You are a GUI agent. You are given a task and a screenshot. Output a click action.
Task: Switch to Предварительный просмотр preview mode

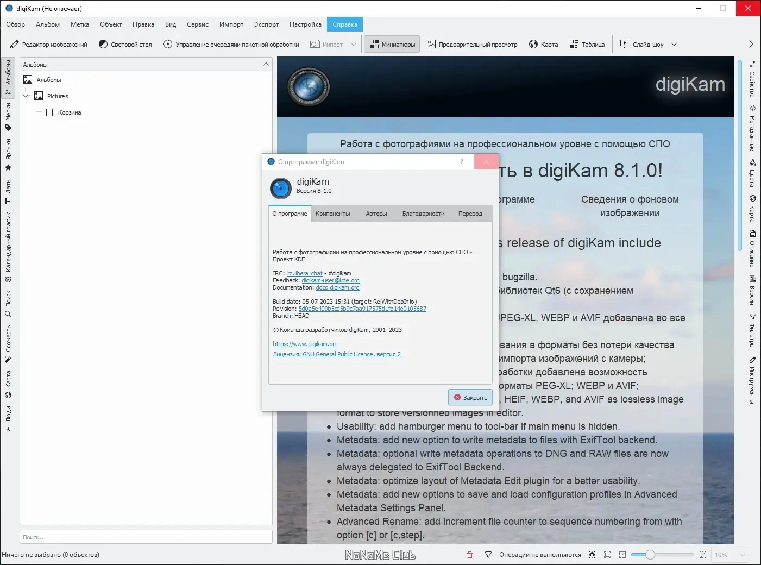pyautogui.click(x=471, y=45)
